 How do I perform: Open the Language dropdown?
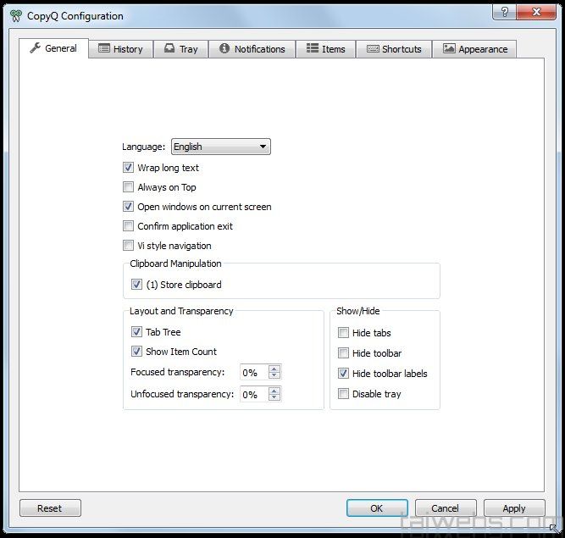pos(220,147)
